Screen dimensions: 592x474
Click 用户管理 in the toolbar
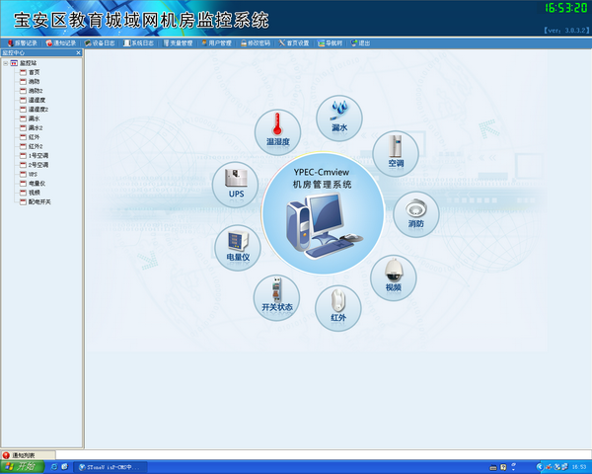click(x=216, y=43)
